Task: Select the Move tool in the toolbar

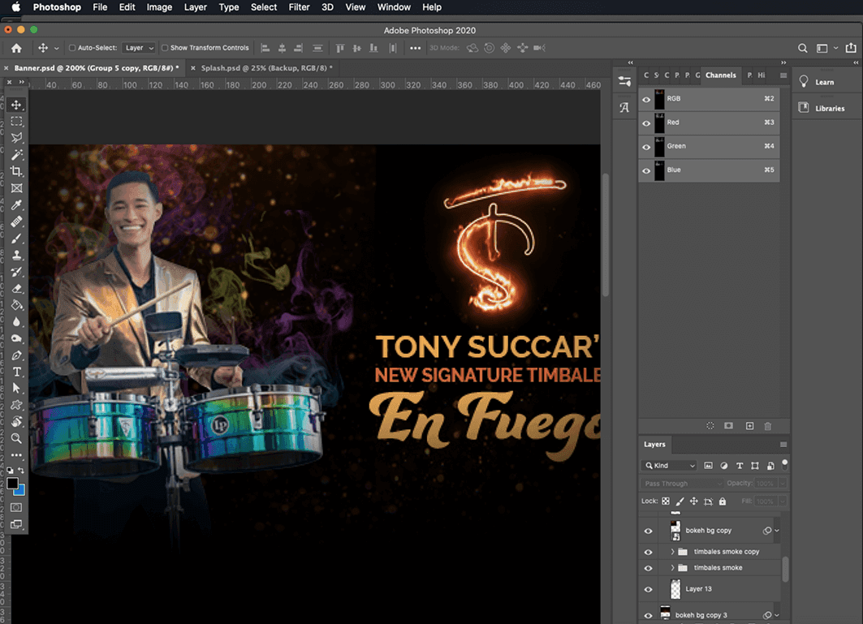Action: click(x=16, y=104)
